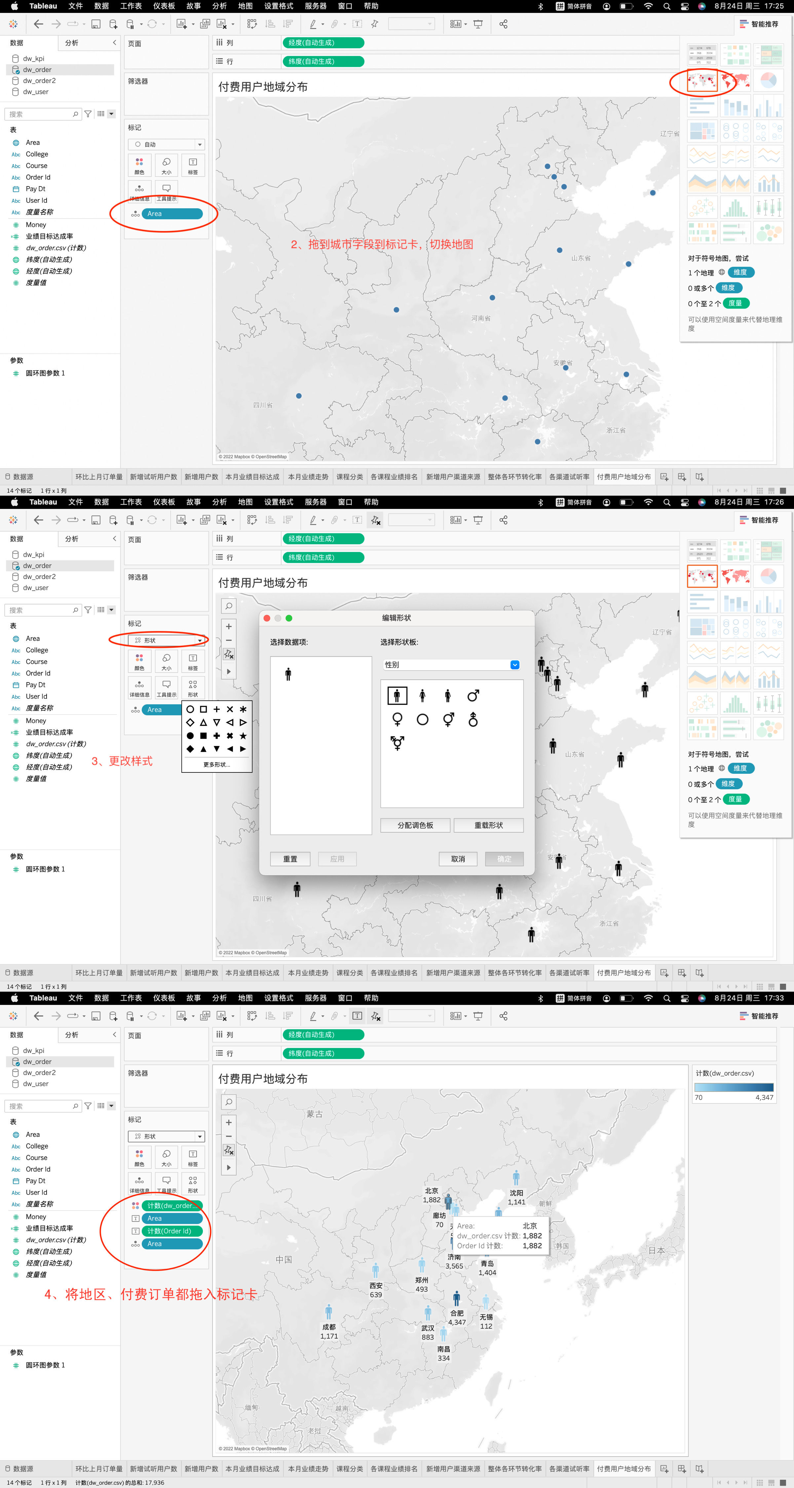Zoom in the map in the 17:33 window
Image resolution: width=794 pixels, height=1488 pixels.
(x=229, y=1122)
